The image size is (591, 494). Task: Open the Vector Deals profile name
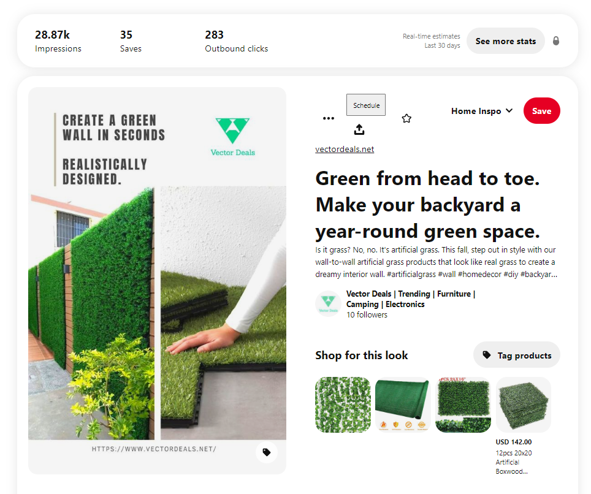[411, 299]
